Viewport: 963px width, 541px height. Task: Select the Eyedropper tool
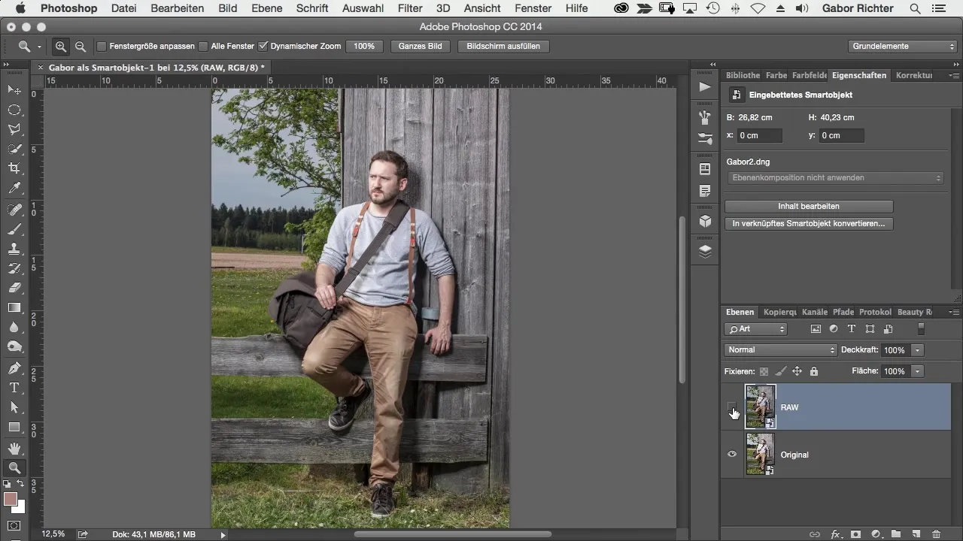click(14, 188)
